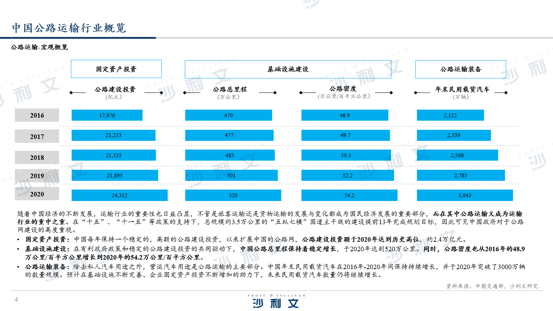This screenshot has width=553, height=311.
Task: Click the (万辆) unit label
Action: [x=461, y=97]
